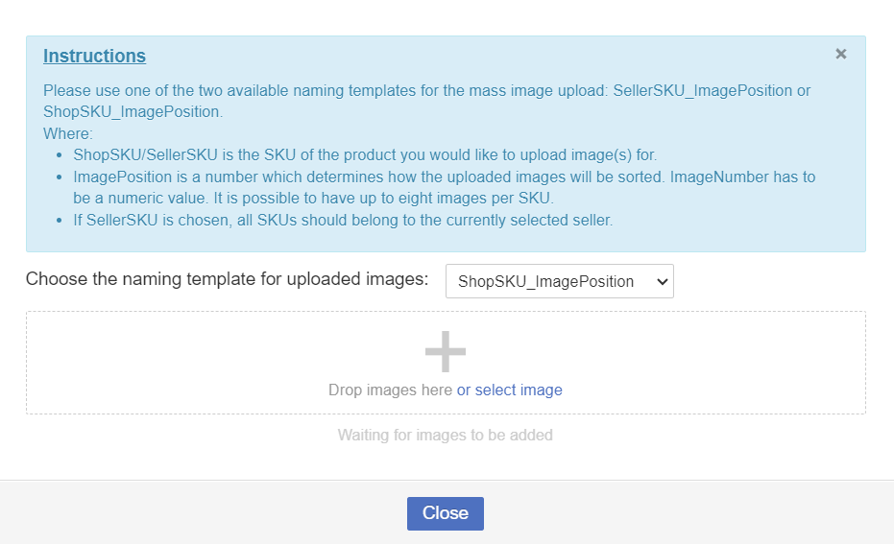Click the 'Drop images here' text
The height and width of the screenshot is (544, 894).
(390, 390)
